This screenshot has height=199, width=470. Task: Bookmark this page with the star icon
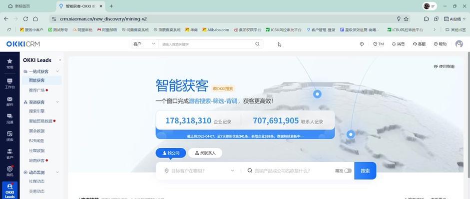point(406,19)
